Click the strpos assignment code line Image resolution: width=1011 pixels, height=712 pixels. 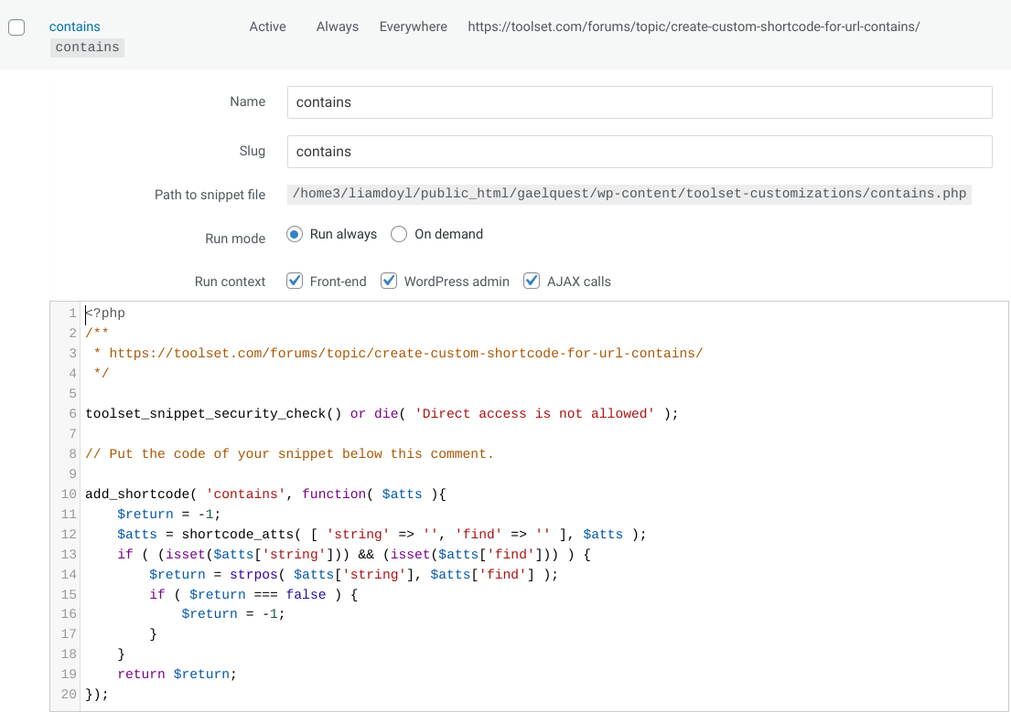pyautogui.click(x=354, y=574)
